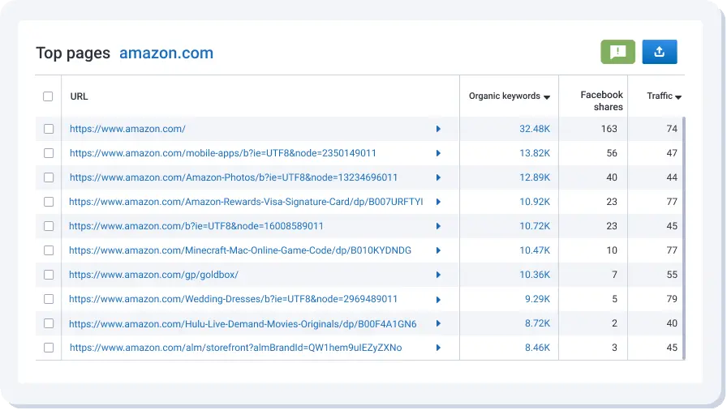Click the 163 Facebook shares cell
Screen dimensions: 727x410
pos(609,129)
